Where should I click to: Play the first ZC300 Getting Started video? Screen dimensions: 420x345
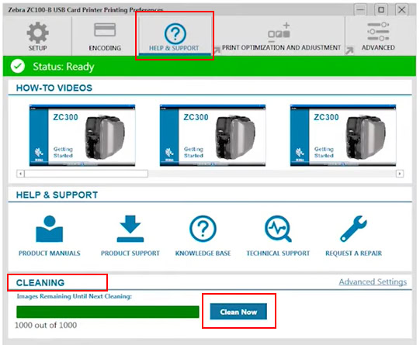82,136
